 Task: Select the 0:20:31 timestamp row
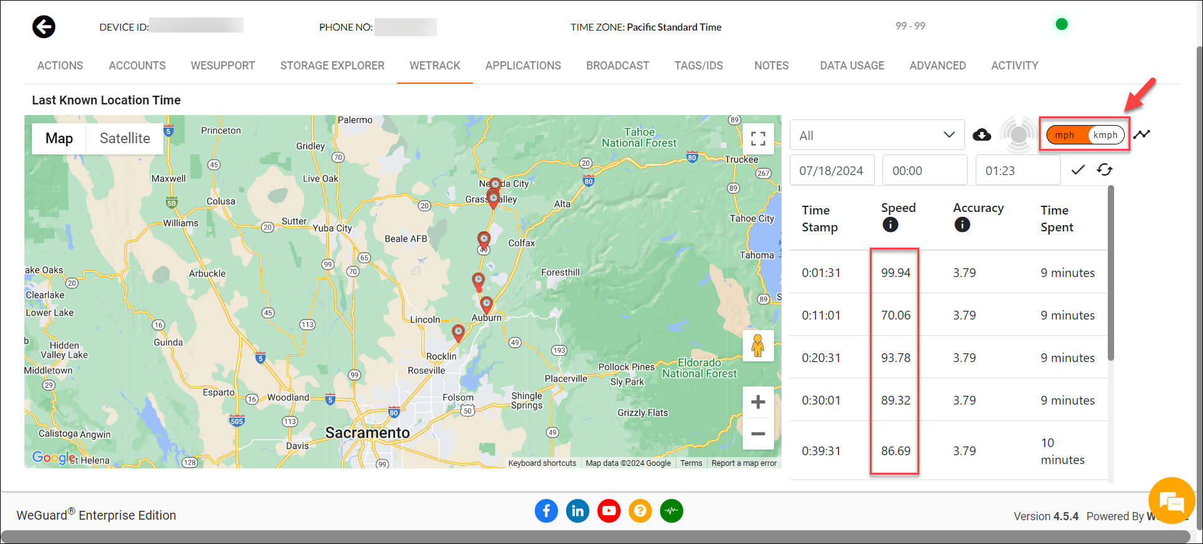[x=949, y=358]
